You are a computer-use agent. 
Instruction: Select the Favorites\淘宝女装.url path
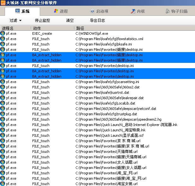(106, 184)
